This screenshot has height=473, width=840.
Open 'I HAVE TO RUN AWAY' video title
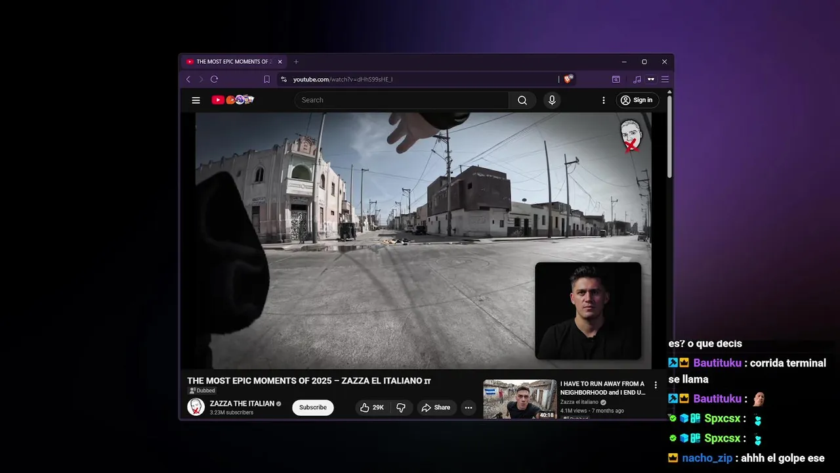point(602,388)
